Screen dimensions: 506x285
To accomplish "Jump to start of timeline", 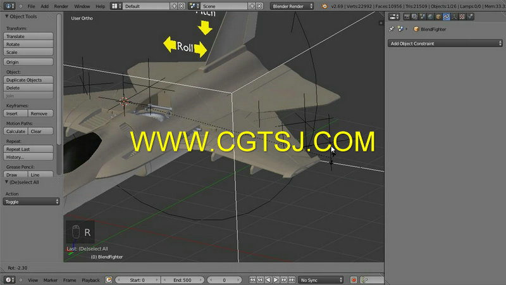I will tap(252, 280).
